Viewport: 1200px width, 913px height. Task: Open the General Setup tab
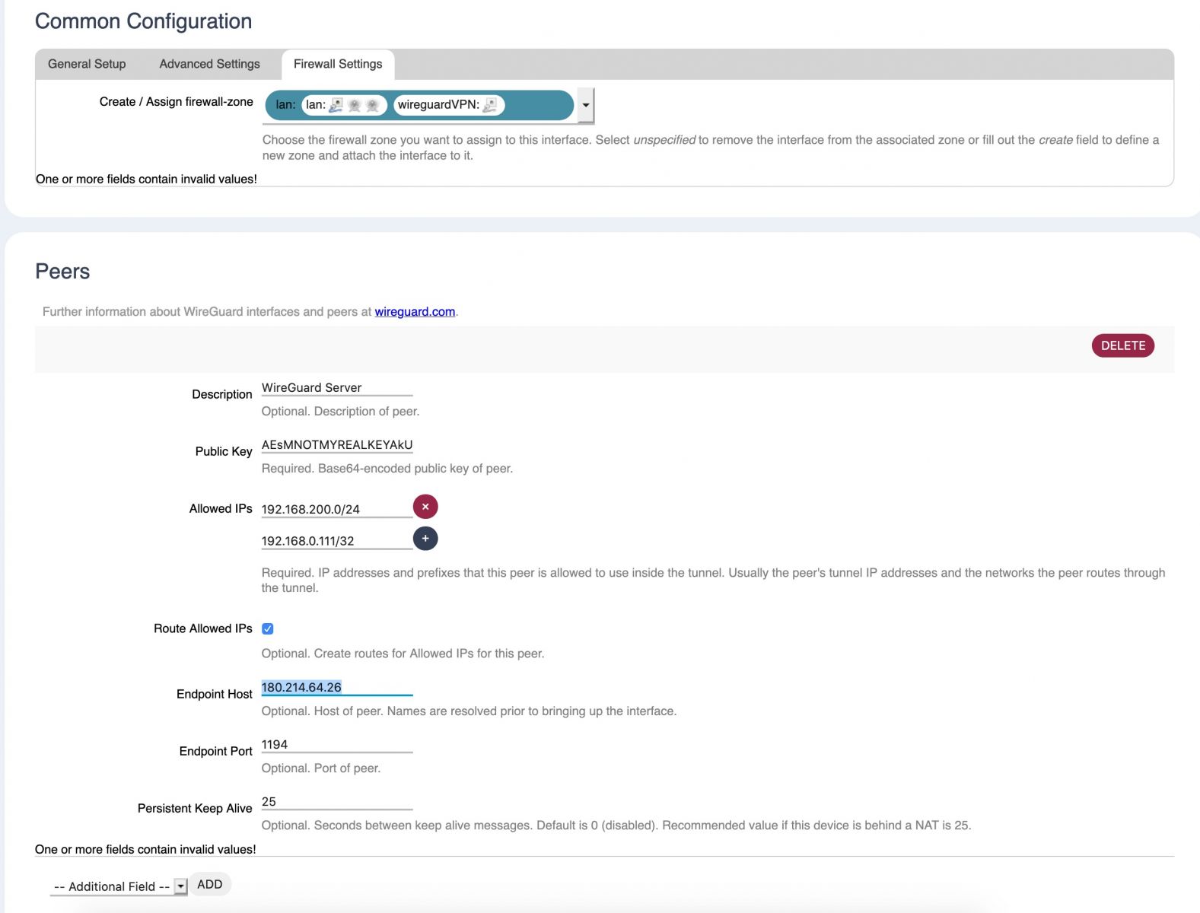87,64
